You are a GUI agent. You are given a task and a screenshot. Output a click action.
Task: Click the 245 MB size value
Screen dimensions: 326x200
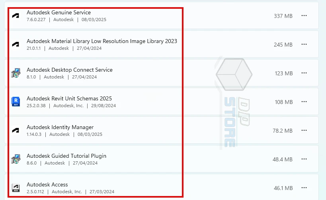(x=283, y=45)
